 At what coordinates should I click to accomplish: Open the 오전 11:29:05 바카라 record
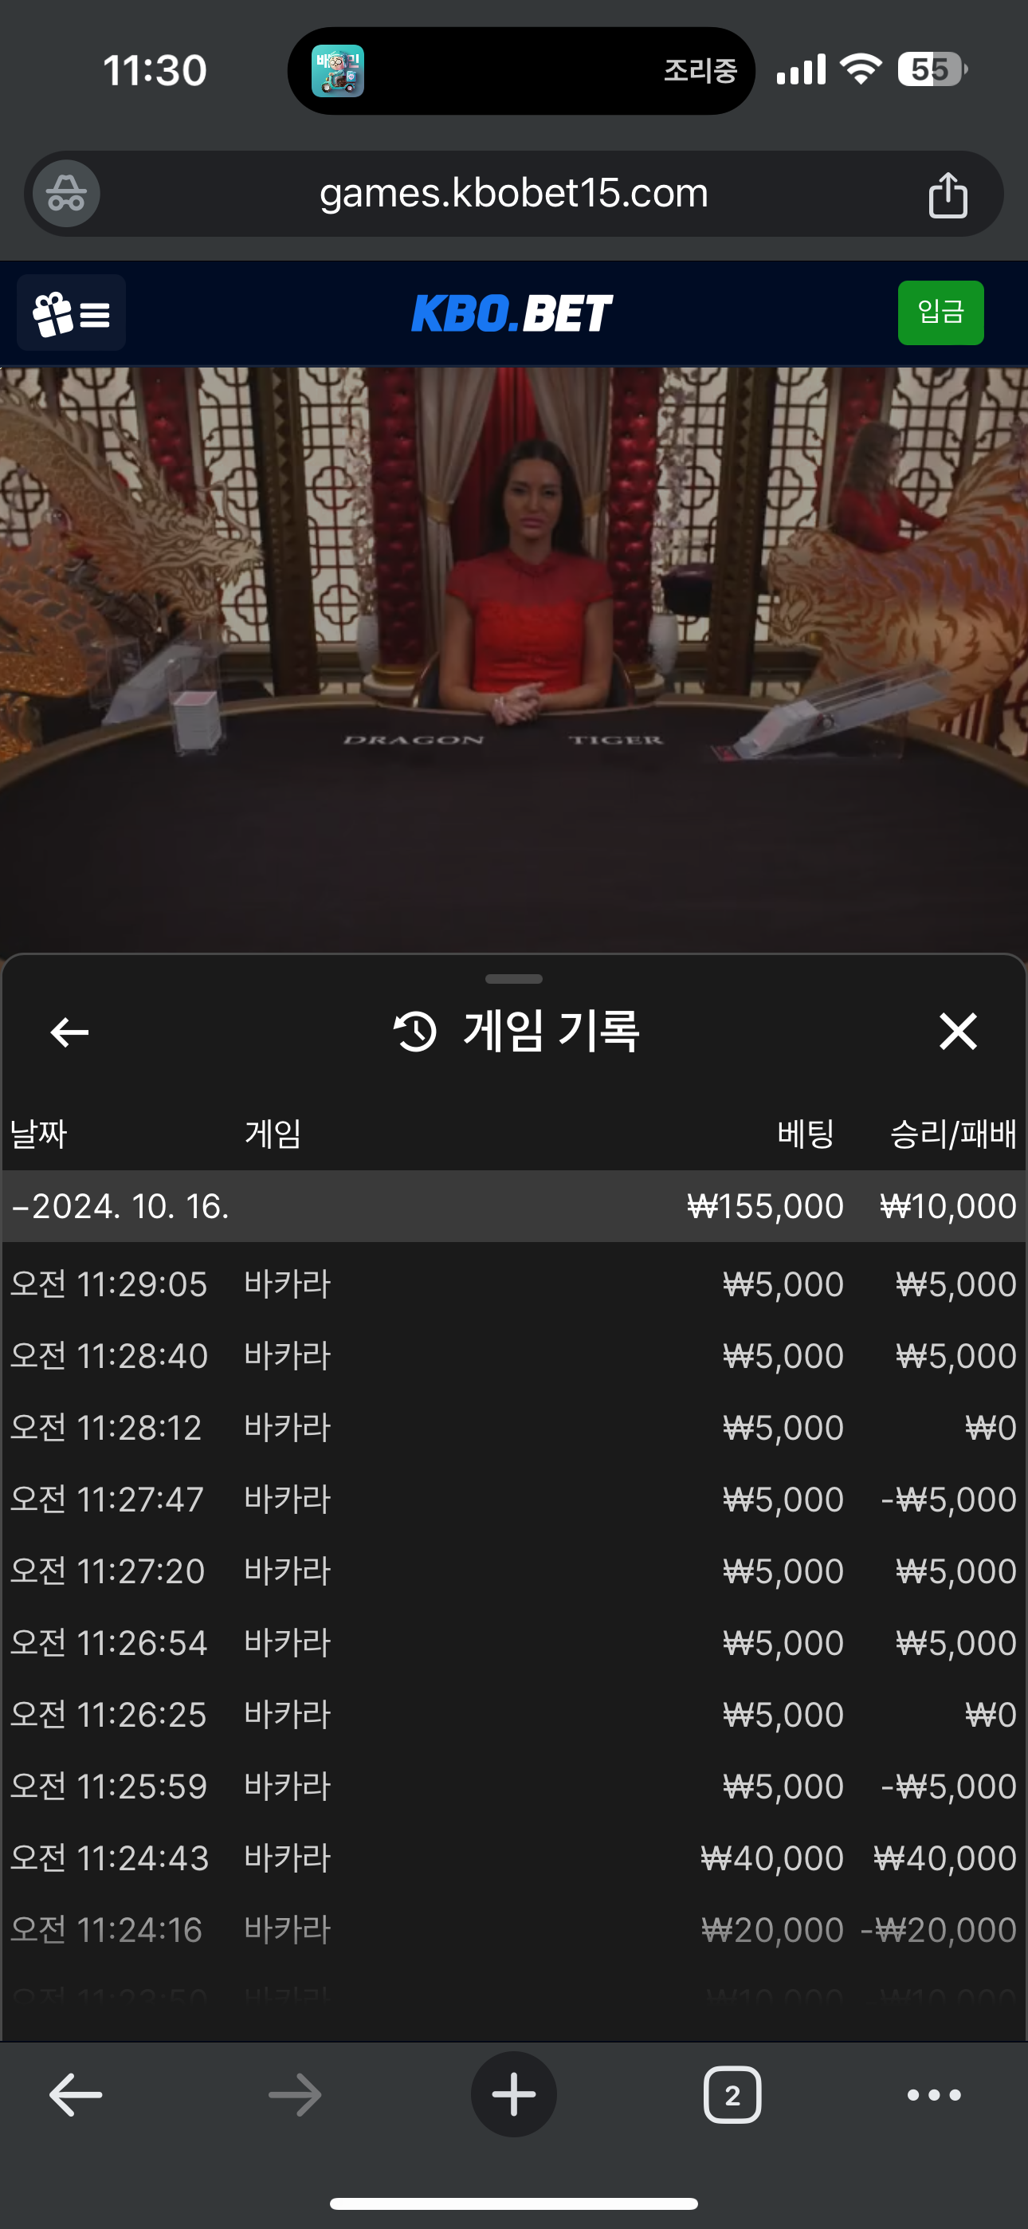514,1284
